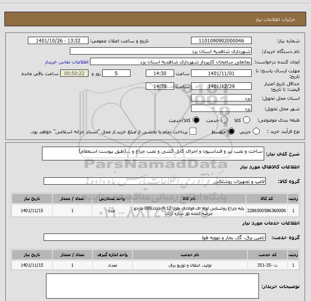Toggle the اسناد خزانه اسلامی payment checkbox
This screenshot has height=301, width=311.
pyautogui.click(x=193, y=131)
